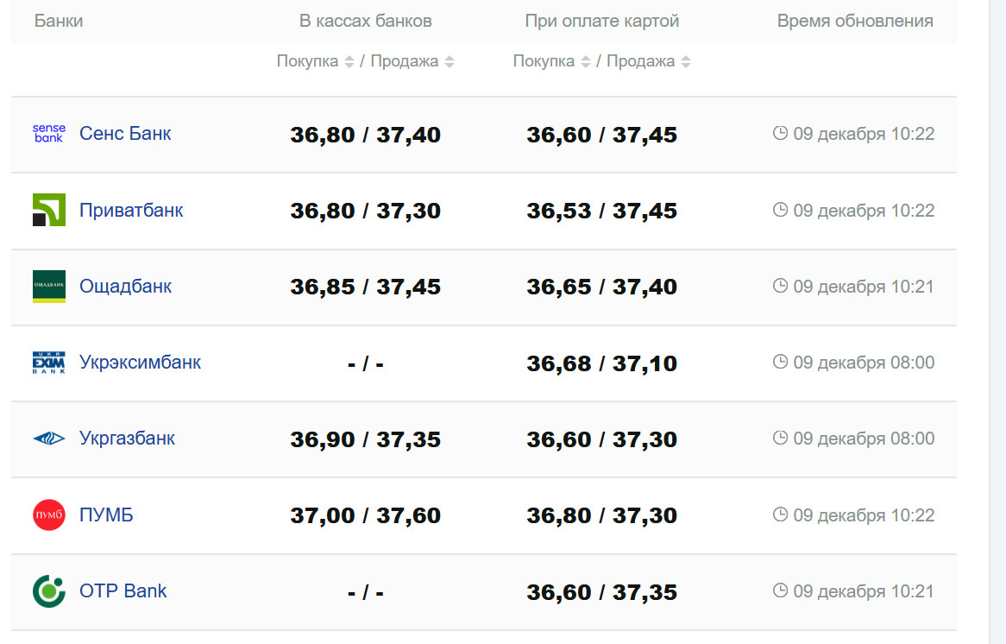The image size is (1006, 644).
Task: Follow the ПУМБ bank link
Action: click(106, 515)
